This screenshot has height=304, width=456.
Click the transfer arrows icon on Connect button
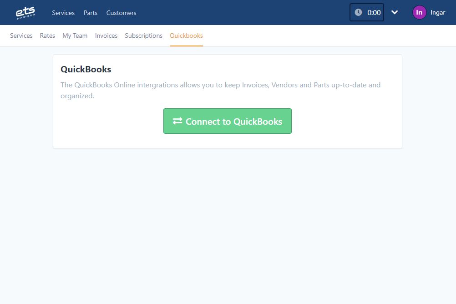tap(177, 121)
